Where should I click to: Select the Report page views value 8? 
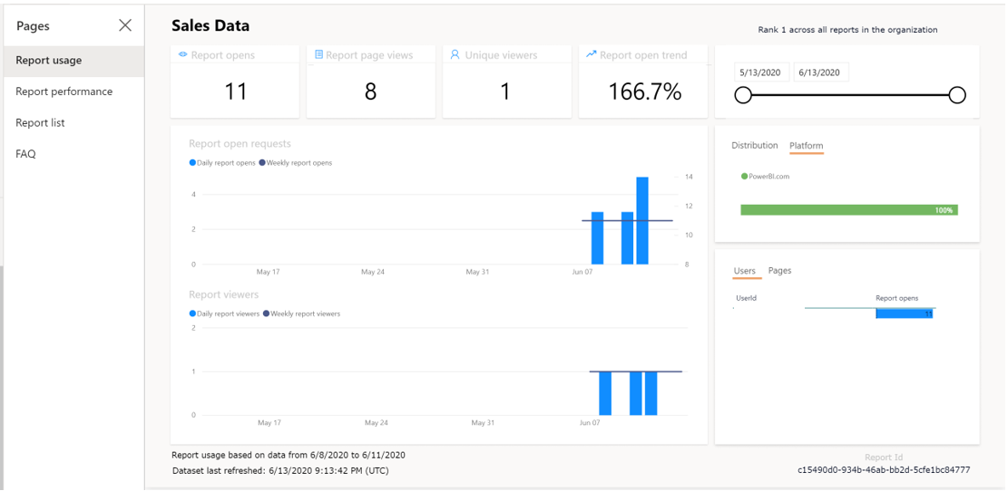point(371,91)
